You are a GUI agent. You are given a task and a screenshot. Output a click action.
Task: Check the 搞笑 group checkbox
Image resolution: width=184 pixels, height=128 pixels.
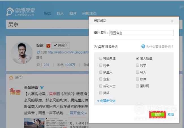(x=100, y=93)
